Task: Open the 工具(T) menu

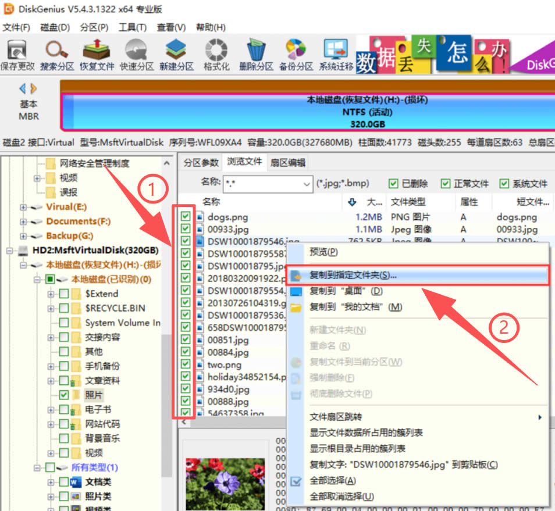Action: [x=132, y=27]
